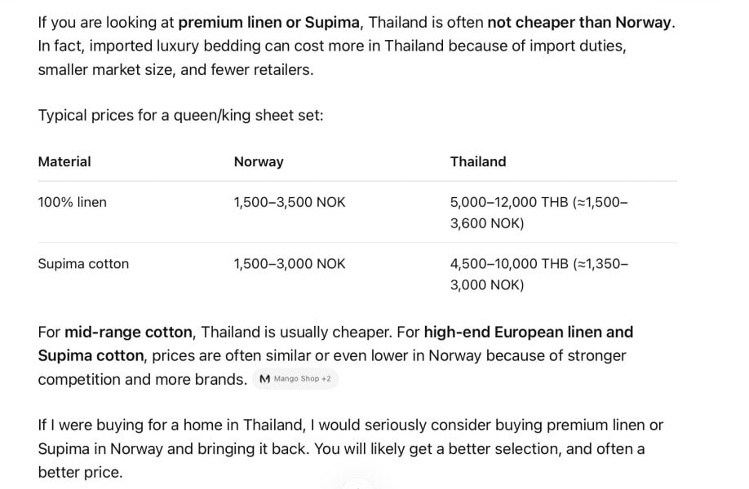This screenshot has height=489, width=749.
Task: Click the Supima cotton row label
Action: point(83,264)
